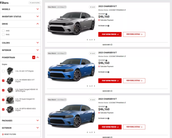The image size is (172, 138).
Task: Enable the AWD drive checkbox
Action: tap(3, 31)
